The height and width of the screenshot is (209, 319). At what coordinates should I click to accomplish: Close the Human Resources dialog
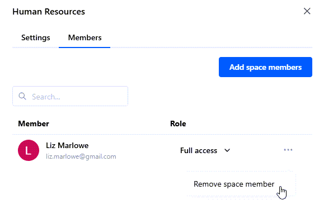pos(307,11)
